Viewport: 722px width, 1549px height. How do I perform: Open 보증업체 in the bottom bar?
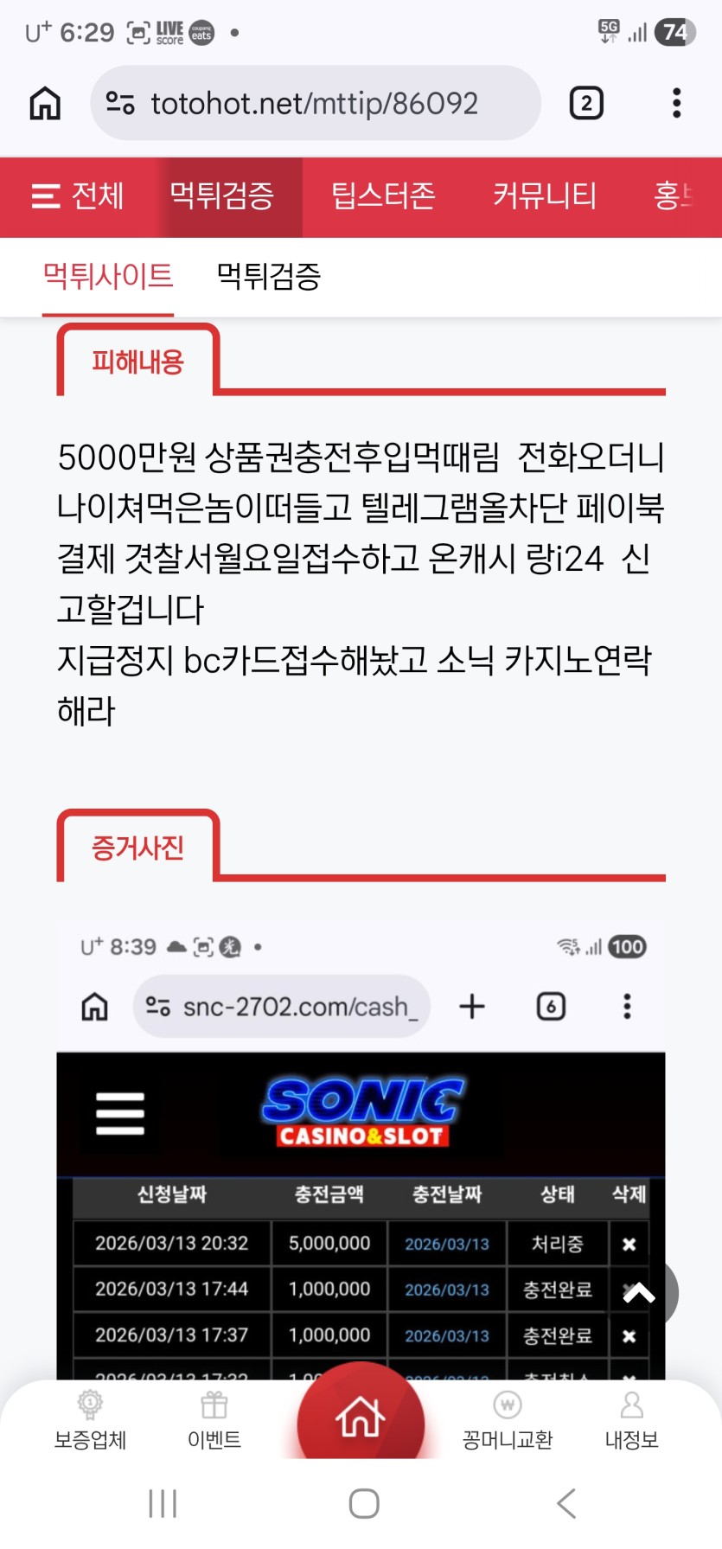tap(90, 1419)
